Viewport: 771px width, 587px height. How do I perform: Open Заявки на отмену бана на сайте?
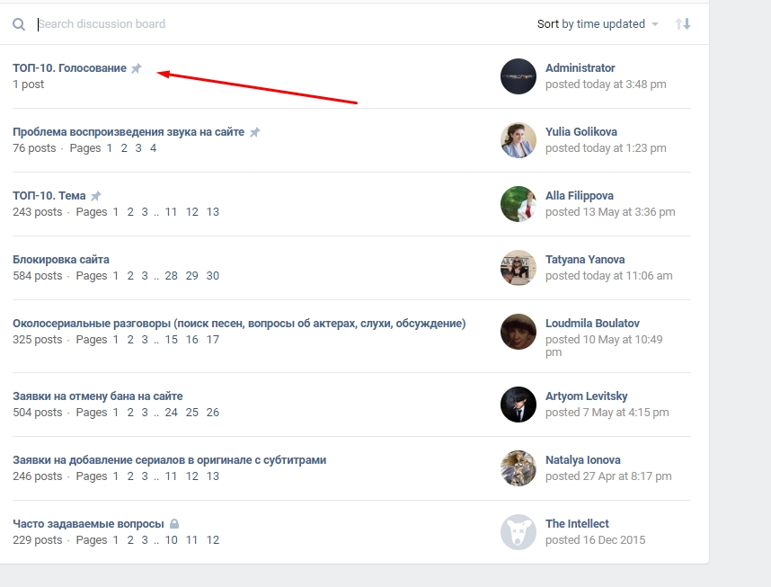(x=97, y=396)
